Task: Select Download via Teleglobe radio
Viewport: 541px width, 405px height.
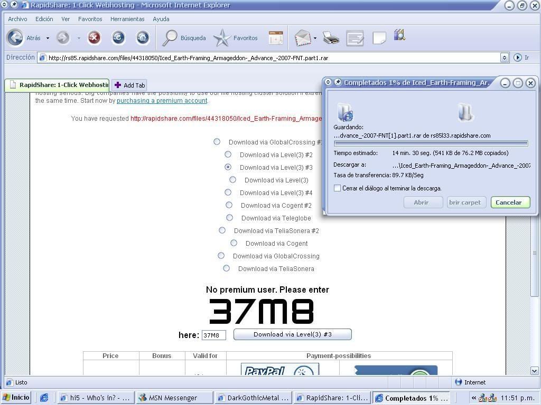Action: point(229,218)
